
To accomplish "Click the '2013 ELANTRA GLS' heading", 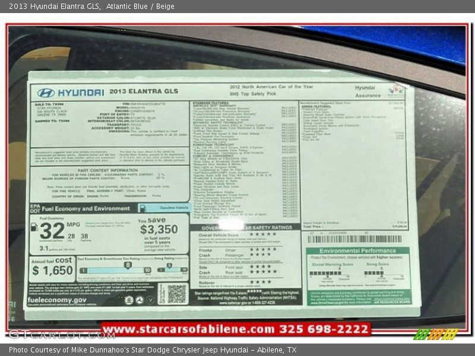I will [144, 91].
